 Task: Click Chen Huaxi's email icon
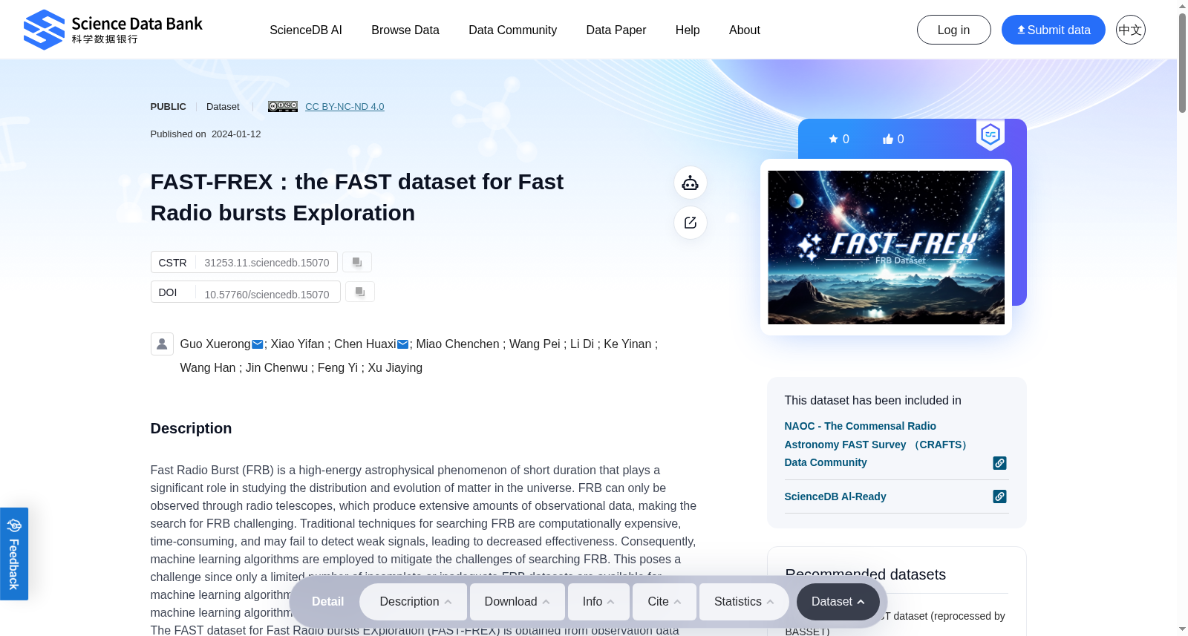pyautogui.click(x=402, y=344)
